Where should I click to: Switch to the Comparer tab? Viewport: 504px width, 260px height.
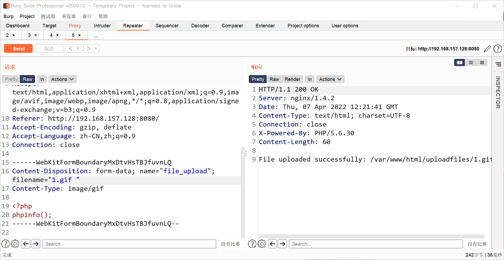[232, 26]
